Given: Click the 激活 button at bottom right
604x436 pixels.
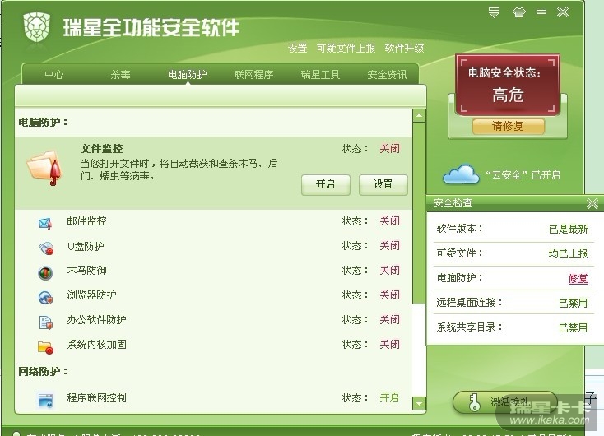Looking at the screenshot, I should tap(505, 402).
